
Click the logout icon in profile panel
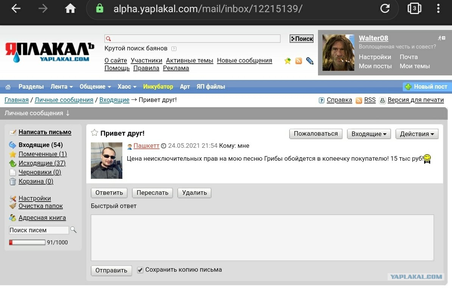441,38
